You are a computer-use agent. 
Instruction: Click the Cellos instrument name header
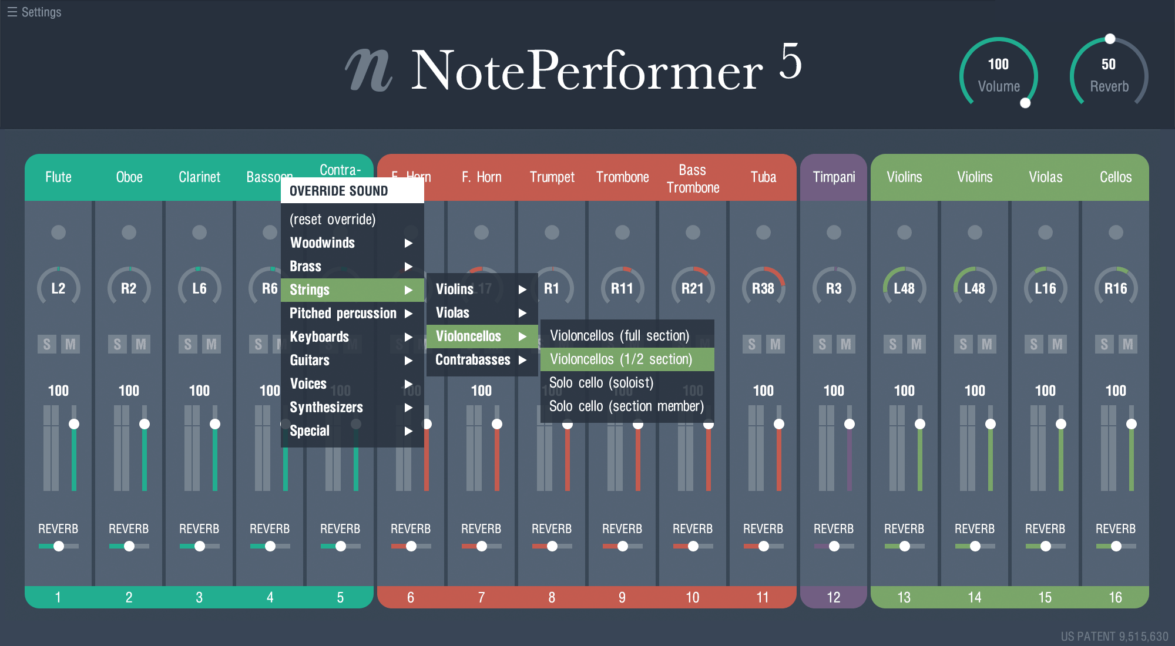click(x=1116, y=177)
